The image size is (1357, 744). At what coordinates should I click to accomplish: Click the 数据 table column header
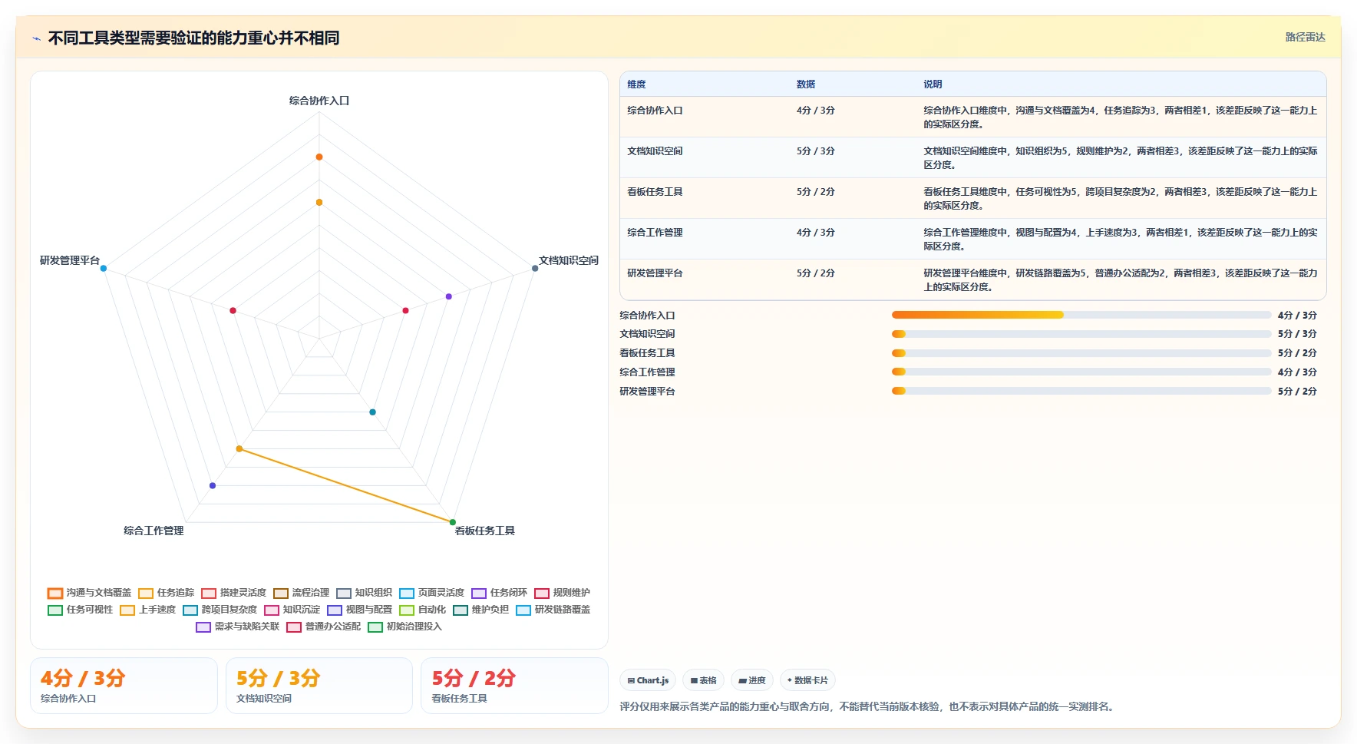click(x=805, y=84)
